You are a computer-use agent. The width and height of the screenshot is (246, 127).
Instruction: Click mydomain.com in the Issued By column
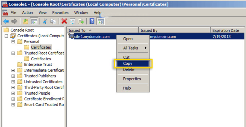163,37
